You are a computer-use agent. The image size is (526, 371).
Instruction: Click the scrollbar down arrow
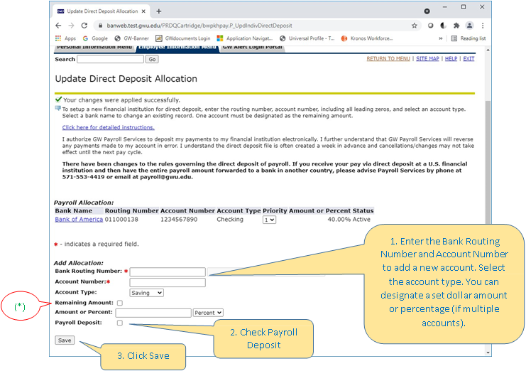coord(488,353)
